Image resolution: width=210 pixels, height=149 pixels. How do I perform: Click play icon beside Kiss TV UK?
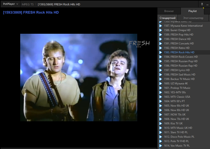160,123
